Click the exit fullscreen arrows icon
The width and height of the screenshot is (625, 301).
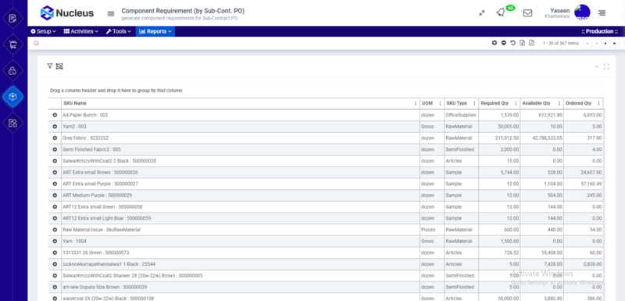pos(482,13)
